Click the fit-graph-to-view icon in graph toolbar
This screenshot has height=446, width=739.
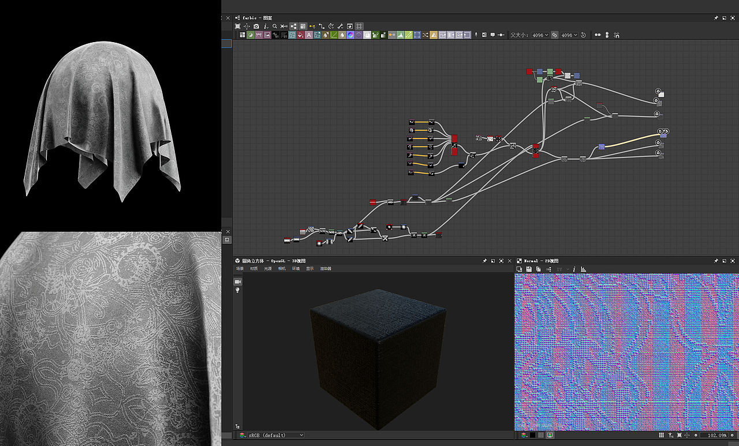click(237, 26)
